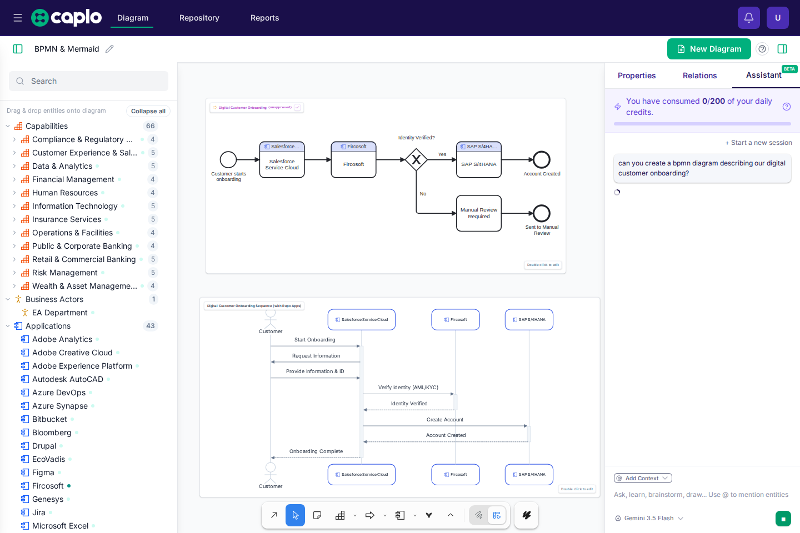Open capability shape options dropdown

pyautogui.click(x=355, y=516)
